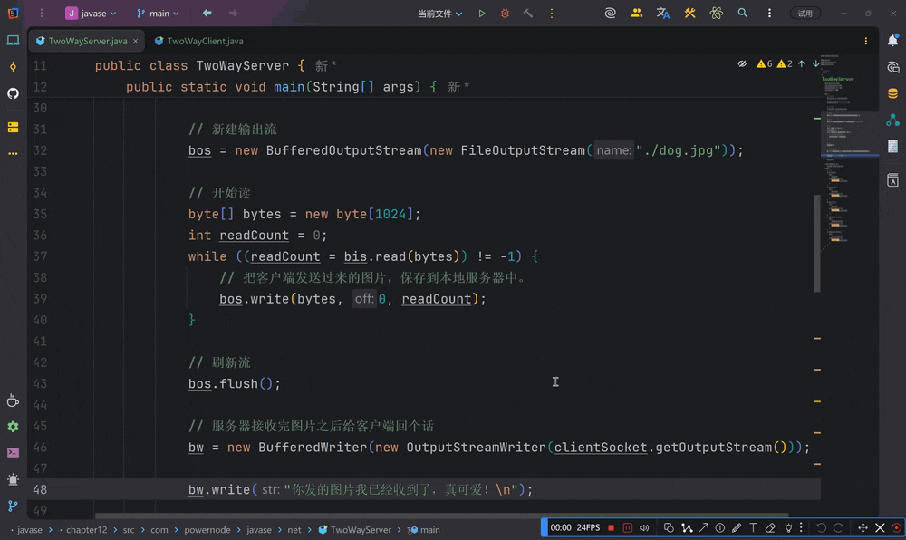Select the pencil tool in recorder toolbar
This screenshot has width=906, height=540.
[737, 527]
